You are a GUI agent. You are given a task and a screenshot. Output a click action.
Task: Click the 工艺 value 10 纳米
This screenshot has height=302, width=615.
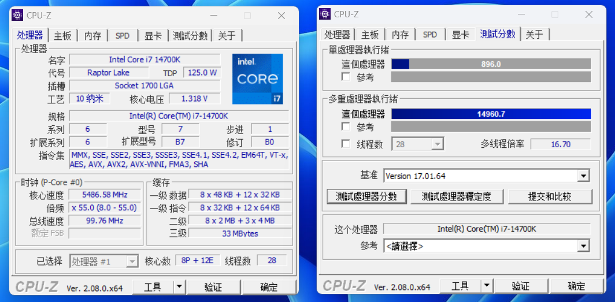click(90, 98)
